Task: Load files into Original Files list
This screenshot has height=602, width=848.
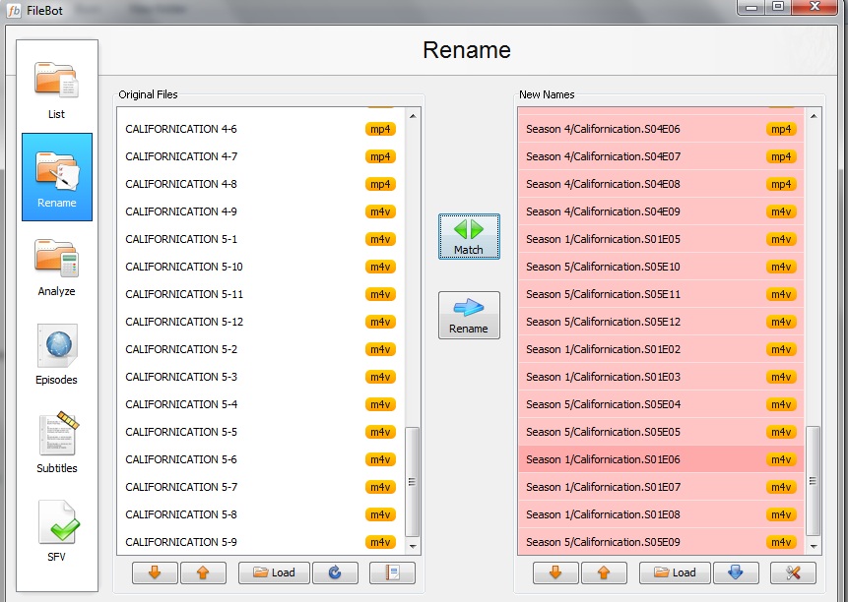Action: 274,572
